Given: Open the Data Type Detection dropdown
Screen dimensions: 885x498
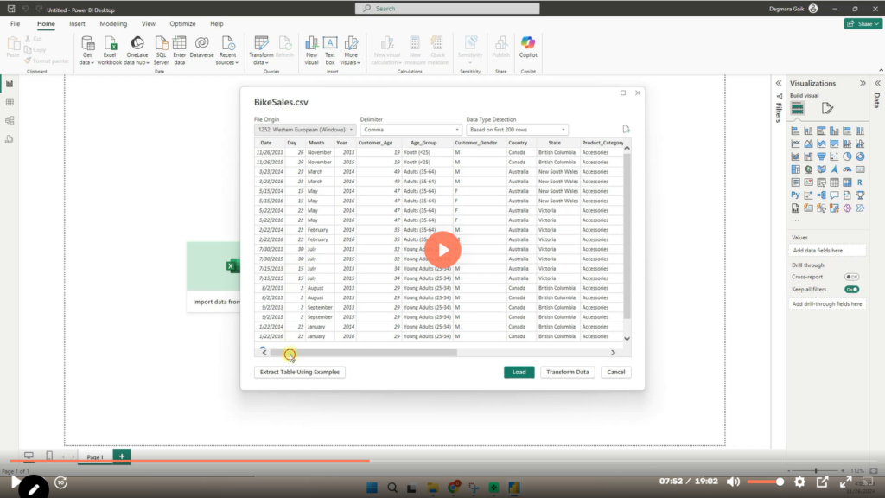Looking at the screenshot, I should 517,130.
